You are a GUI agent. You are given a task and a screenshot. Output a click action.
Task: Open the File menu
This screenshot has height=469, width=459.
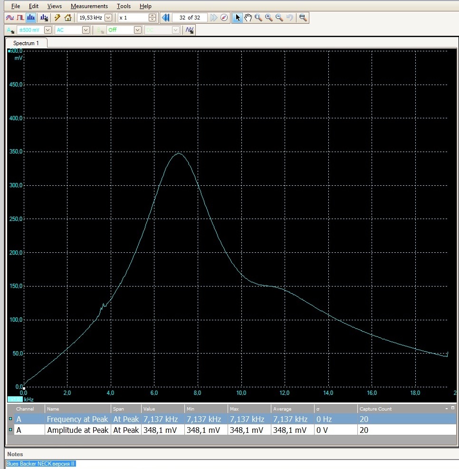16,6
